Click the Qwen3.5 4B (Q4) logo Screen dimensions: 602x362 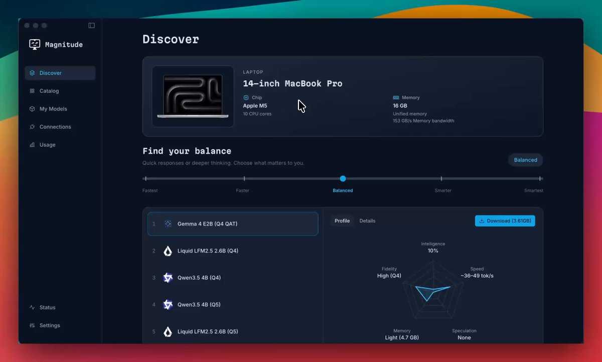click(168, 278)
